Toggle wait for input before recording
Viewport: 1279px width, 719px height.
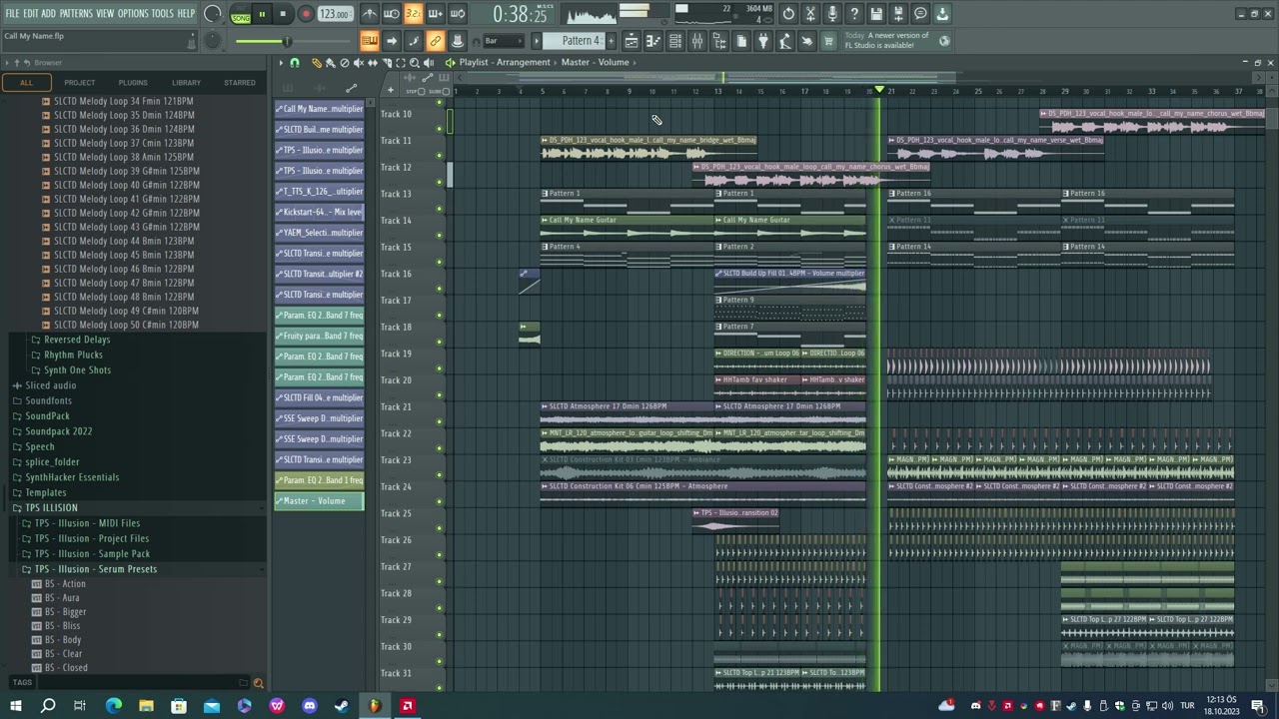(x=392, y=14)
